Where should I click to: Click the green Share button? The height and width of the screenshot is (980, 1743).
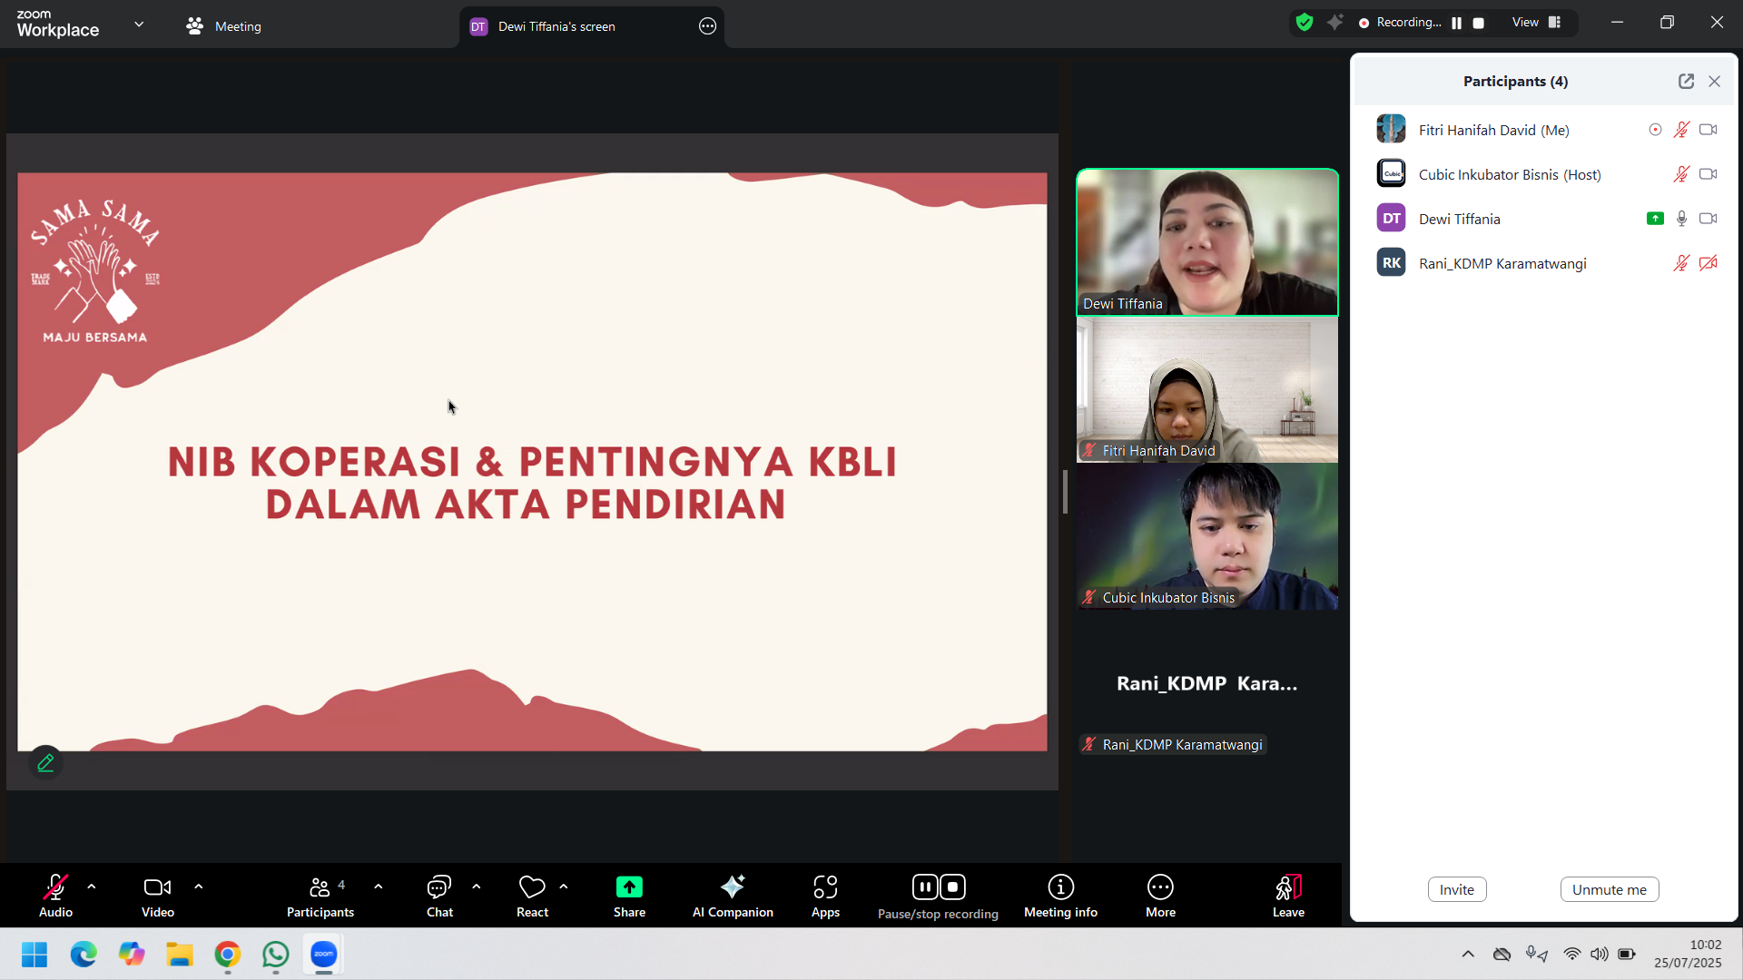click(x=629, y=895)
